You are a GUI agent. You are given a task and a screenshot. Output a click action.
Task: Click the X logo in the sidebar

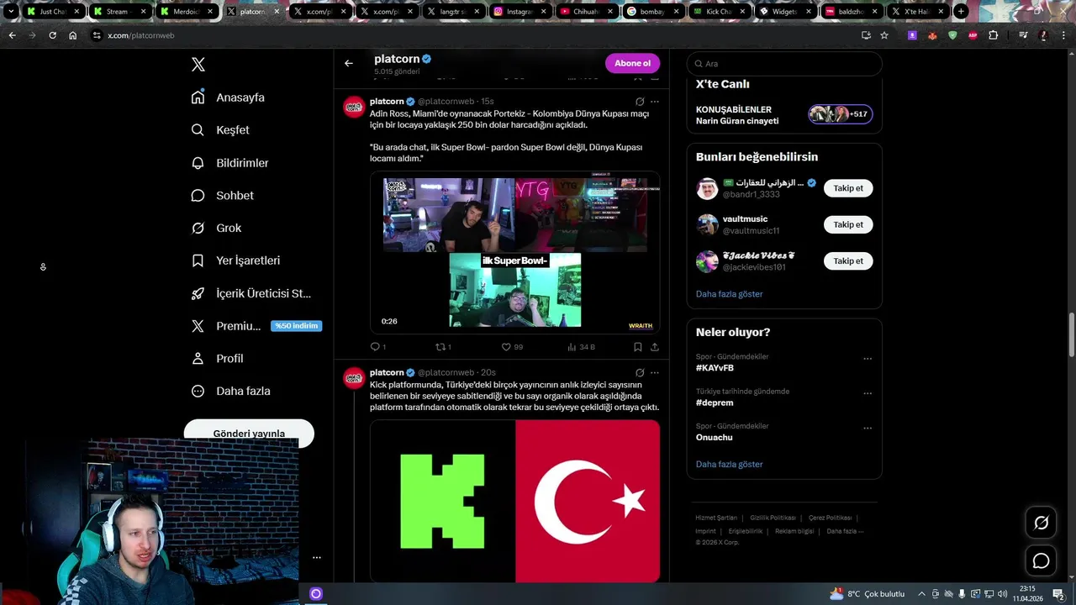198,65
